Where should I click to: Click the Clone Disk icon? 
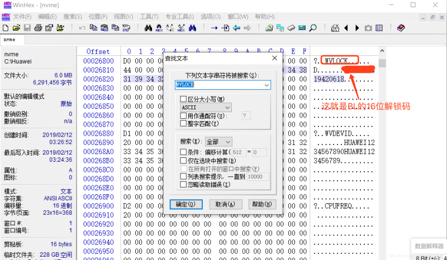pyautogui.click(x=280, y=28)
